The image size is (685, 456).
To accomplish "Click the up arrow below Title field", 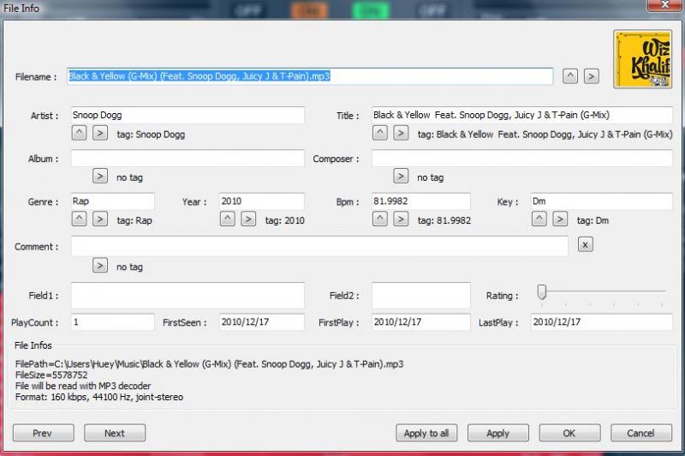I will 379,133.
